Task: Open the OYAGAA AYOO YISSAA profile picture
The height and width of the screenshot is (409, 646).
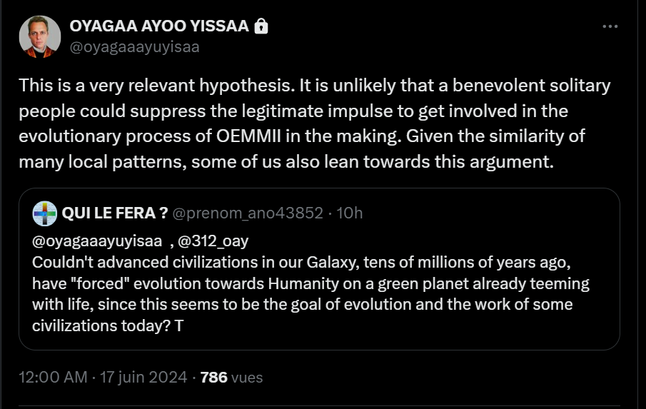Action: (40, 36)
